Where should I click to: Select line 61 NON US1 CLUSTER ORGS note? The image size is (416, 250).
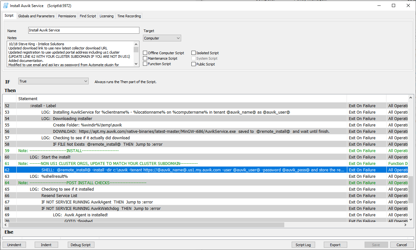click(206, 163)
